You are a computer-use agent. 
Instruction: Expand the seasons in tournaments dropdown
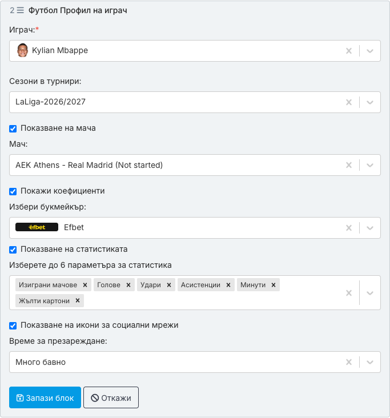(x=370, y=102)
